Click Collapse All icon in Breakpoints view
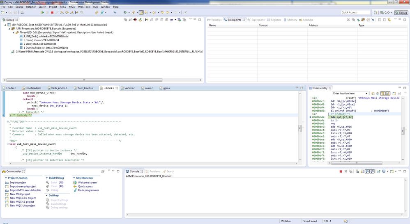This screenshot has width=410, height=224. [385, 20]
